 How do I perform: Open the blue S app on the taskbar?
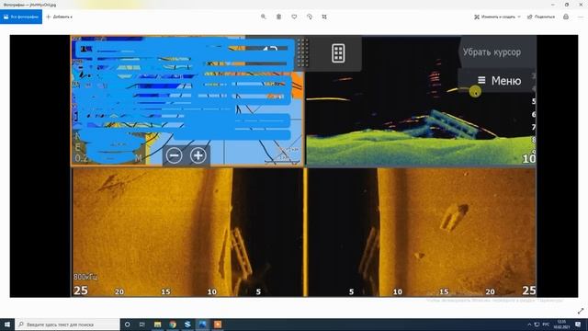[187, 325]
